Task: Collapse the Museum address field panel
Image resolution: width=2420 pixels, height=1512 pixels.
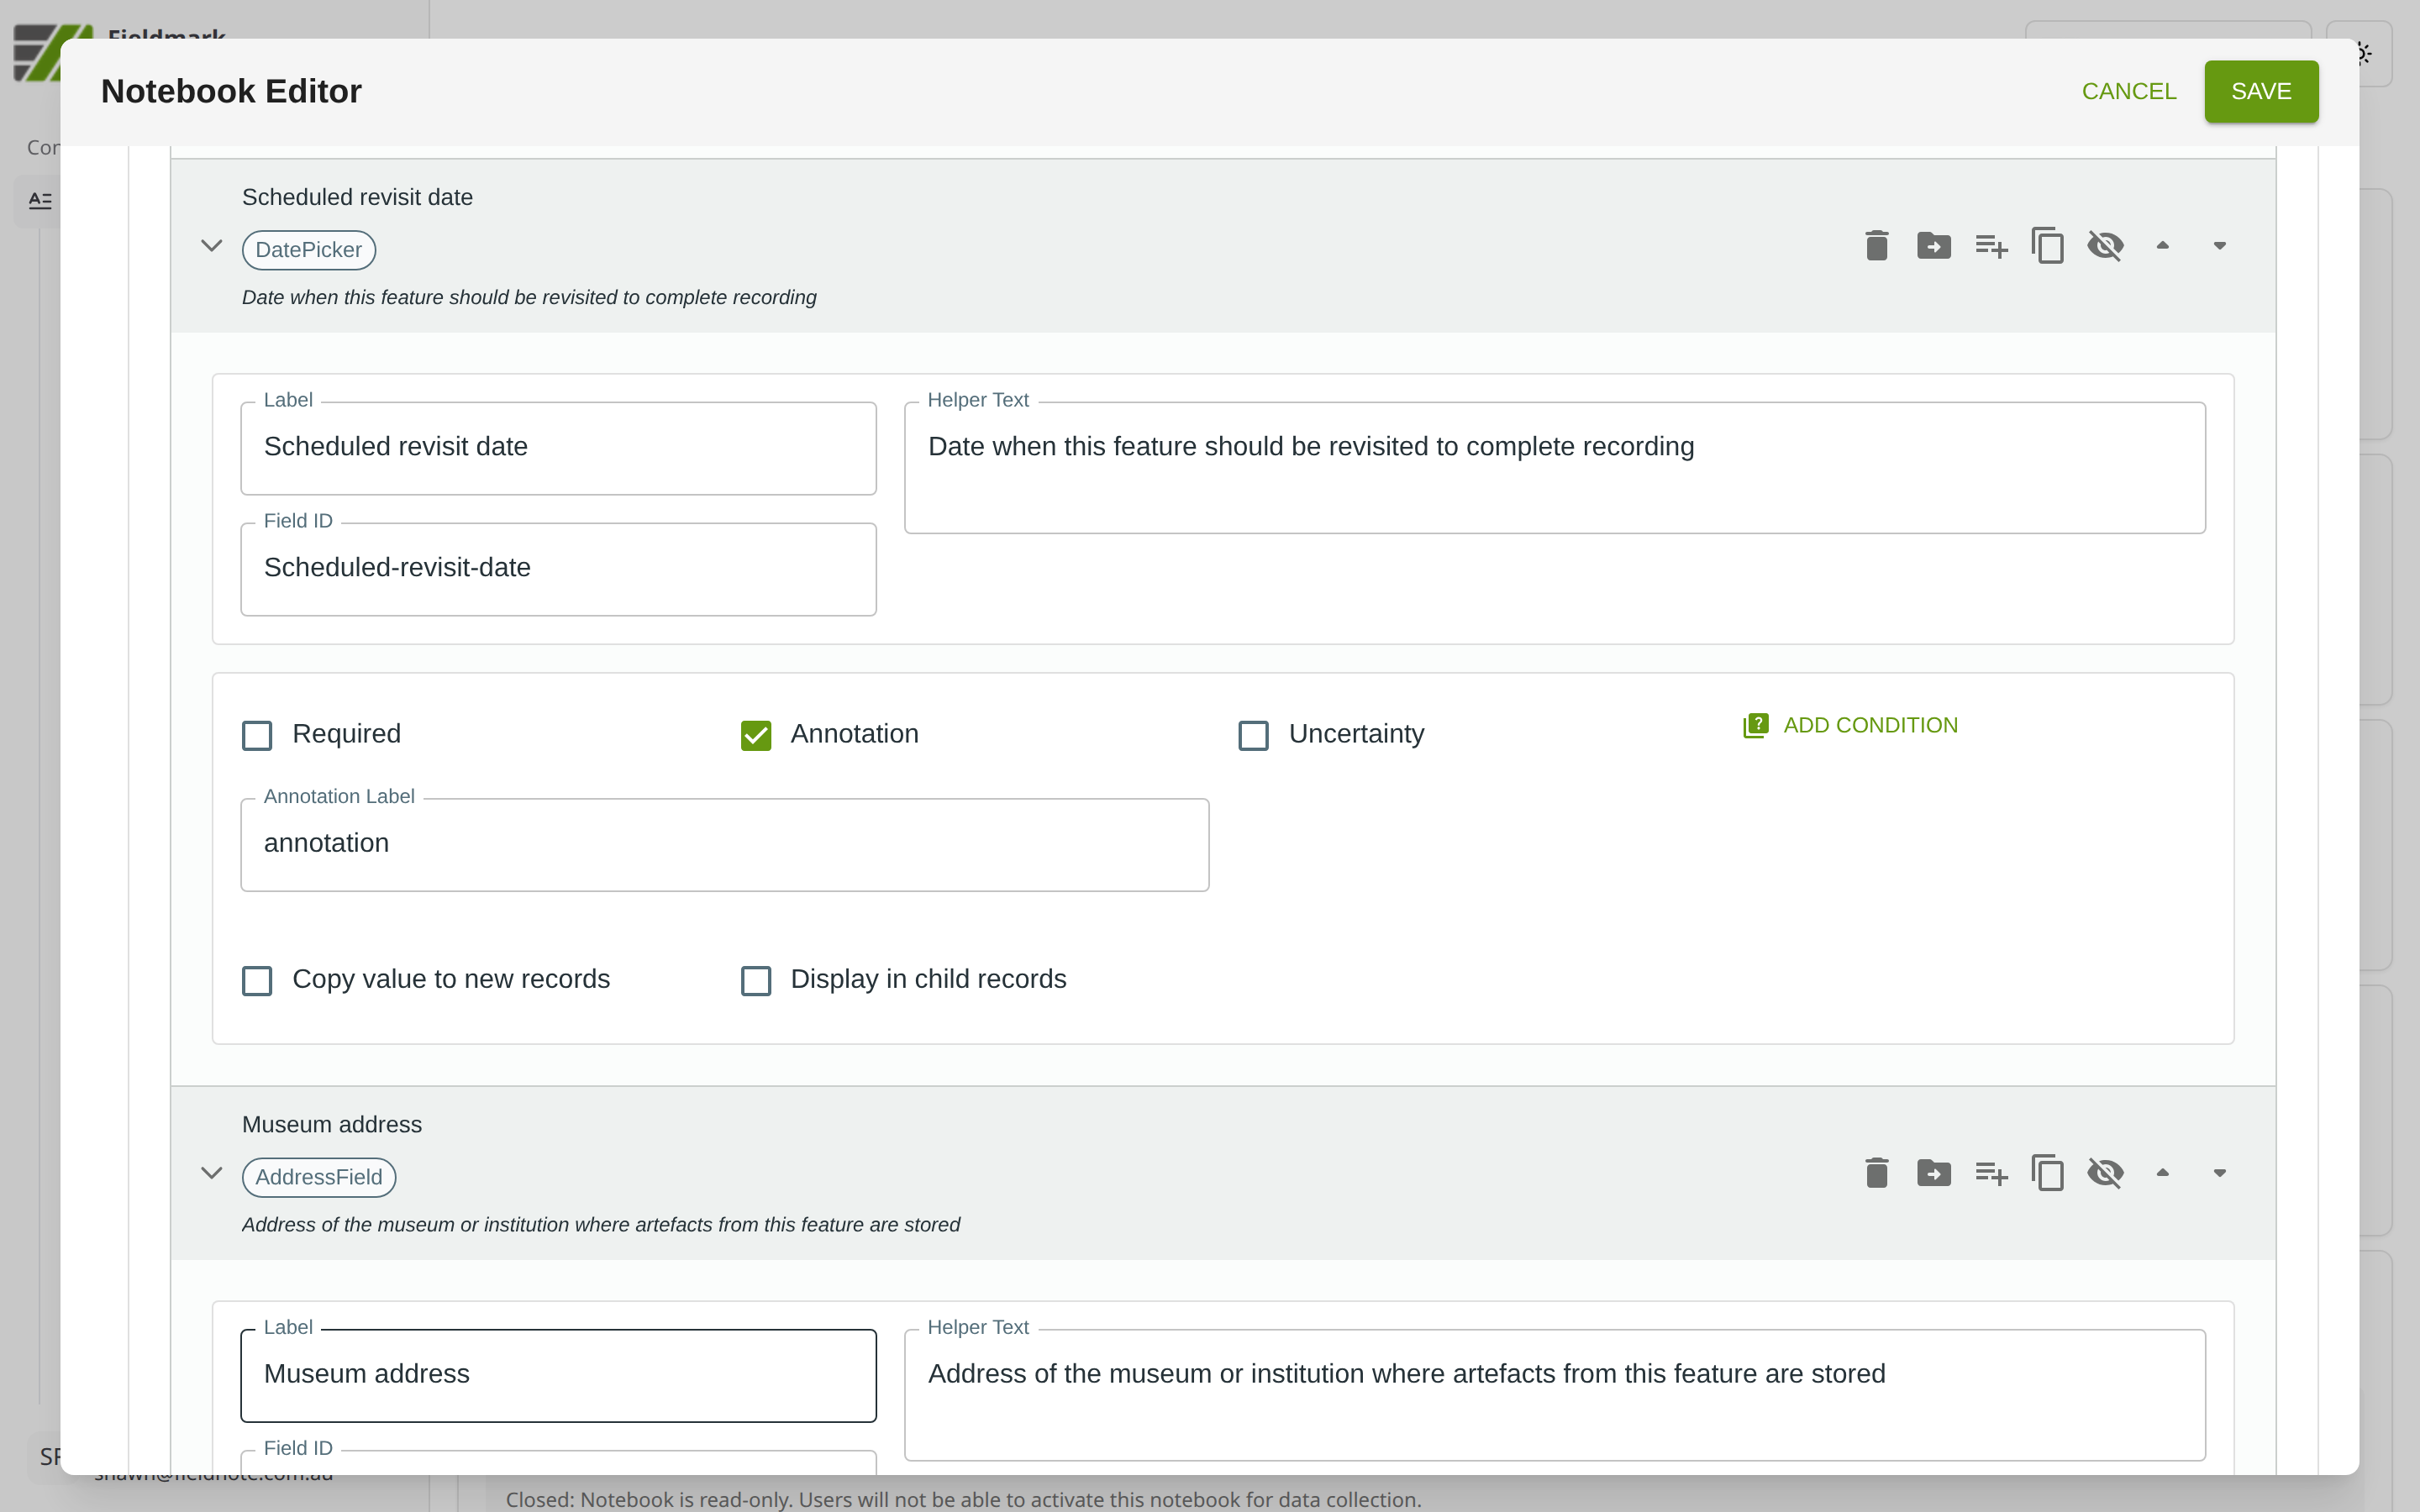Action: coord(211,1172)
